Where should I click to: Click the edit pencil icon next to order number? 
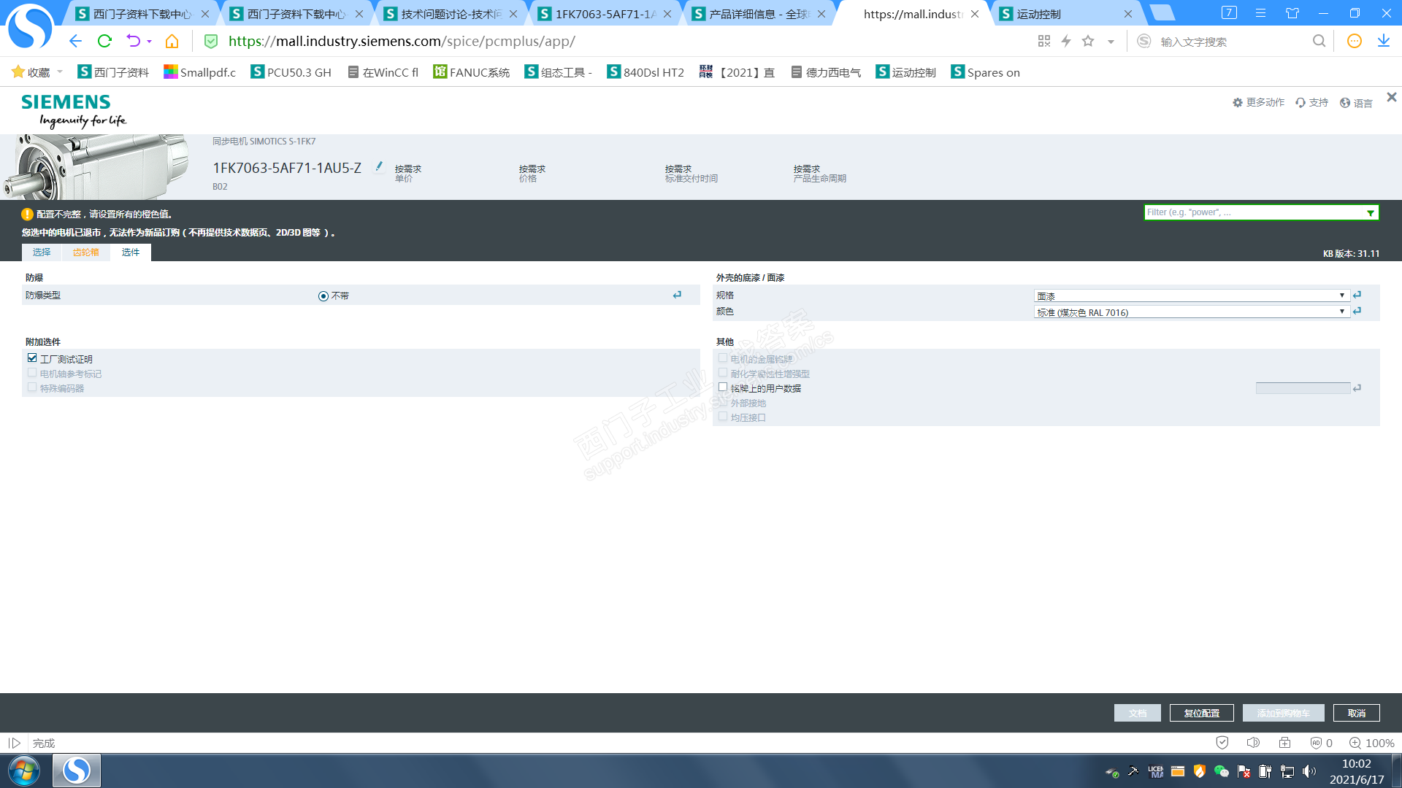pyautogui.click(x=378, y=166)
